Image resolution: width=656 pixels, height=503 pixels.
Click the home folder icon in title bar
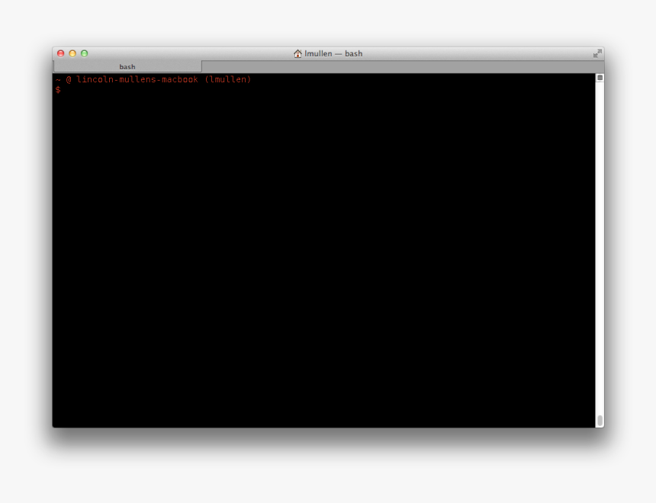pyautogui.click(x=297, y=53)
